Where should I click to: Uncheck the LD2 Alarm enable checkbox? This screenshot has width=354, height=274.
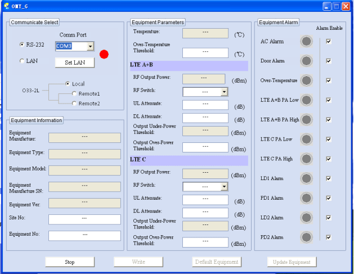pos(329,217)
